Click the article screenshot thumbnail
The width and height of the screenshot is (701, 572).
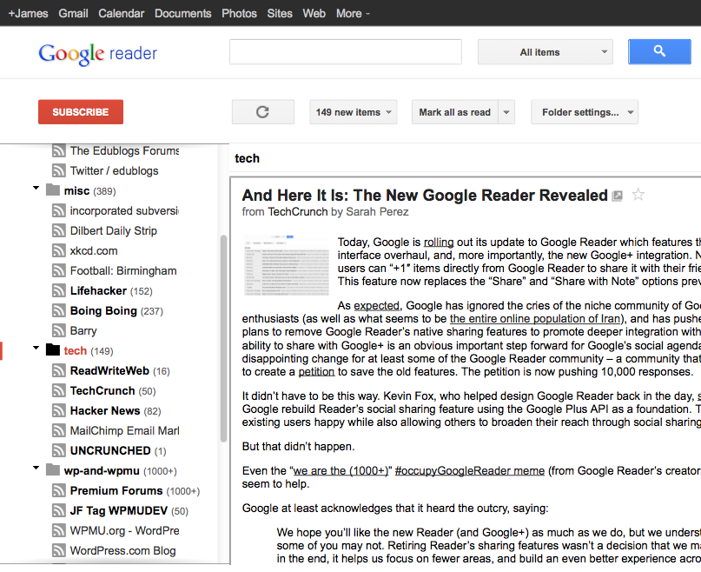(x=287, y=266)
